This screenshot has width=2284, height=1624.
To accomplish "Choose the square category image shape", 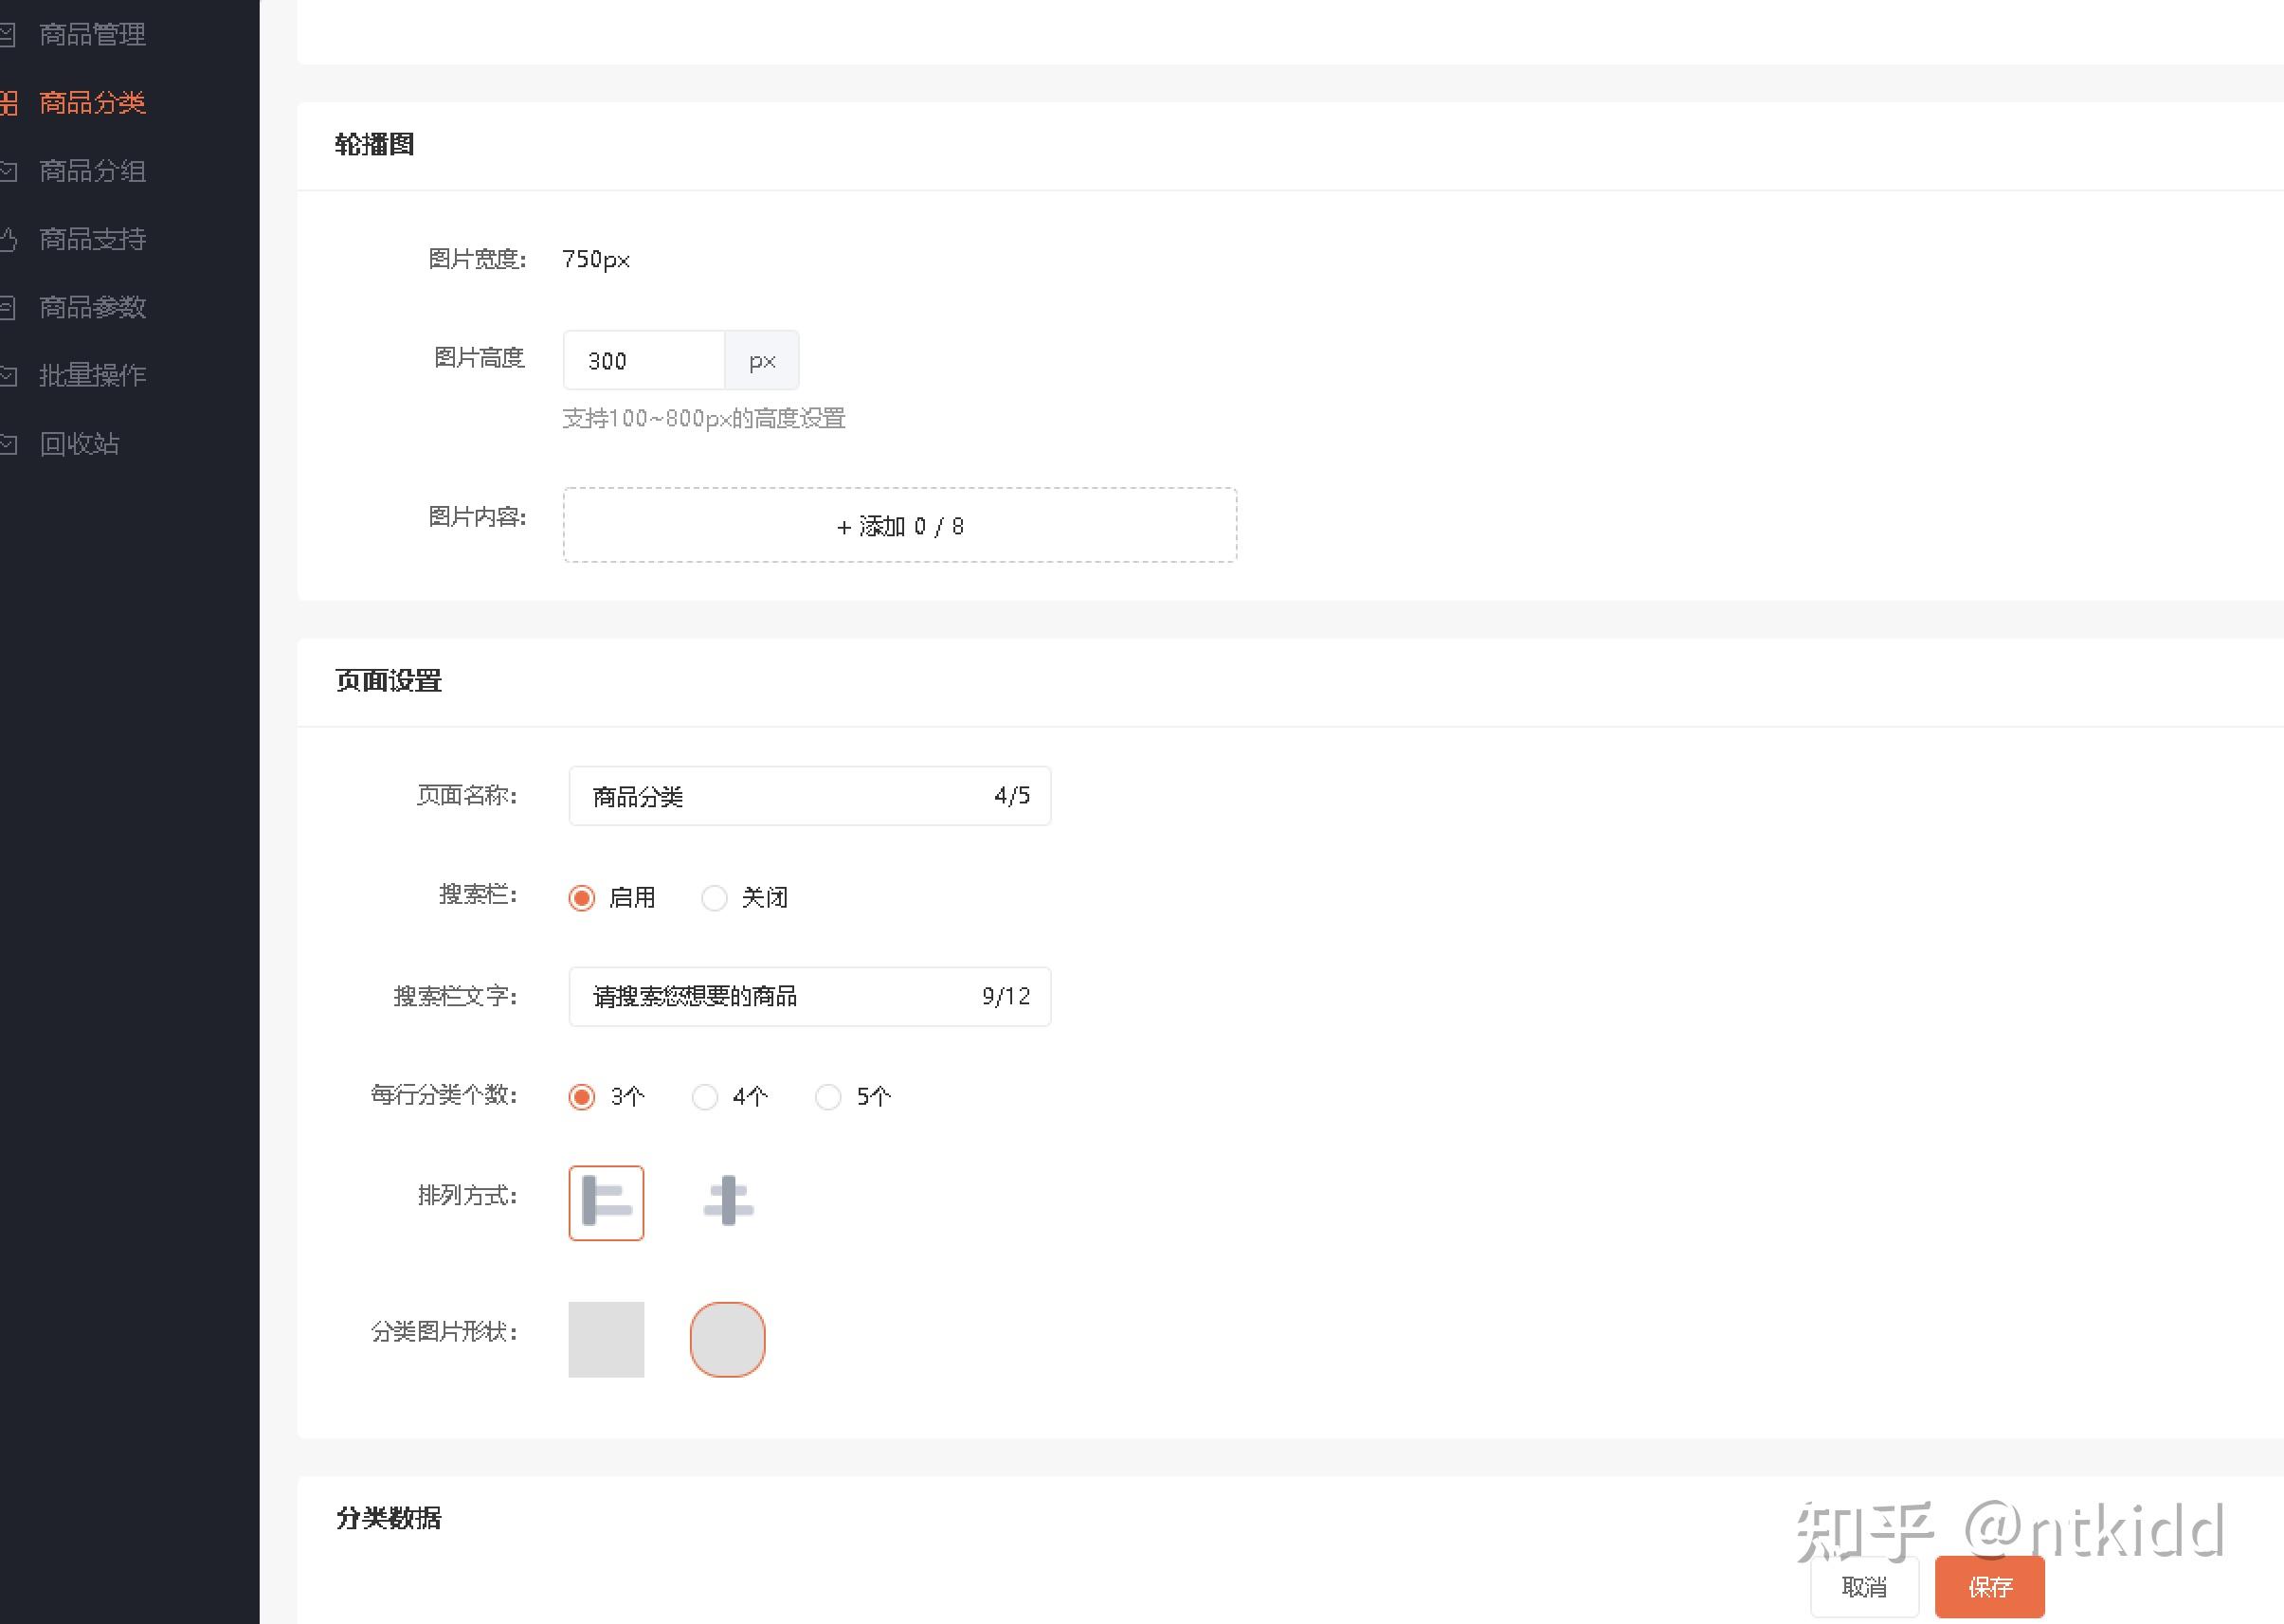I will 606,1339.
